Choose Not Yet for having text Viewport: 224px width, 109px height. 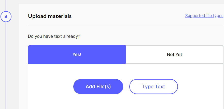(174, 55)
